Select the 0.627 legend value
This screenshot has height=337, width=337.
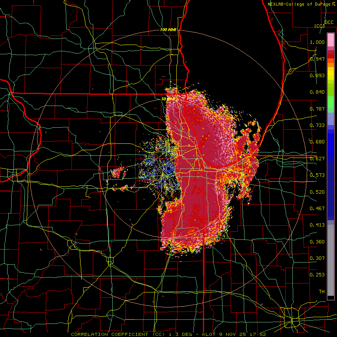point(317,158)
